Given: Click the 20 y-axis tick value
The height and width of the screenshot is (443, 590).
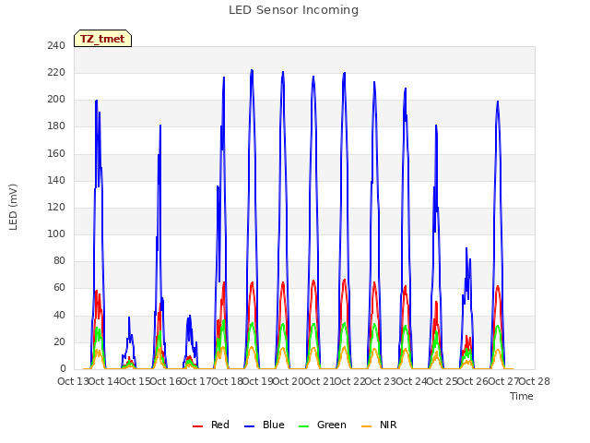Looking at the screenshot, I should point(59,341).
